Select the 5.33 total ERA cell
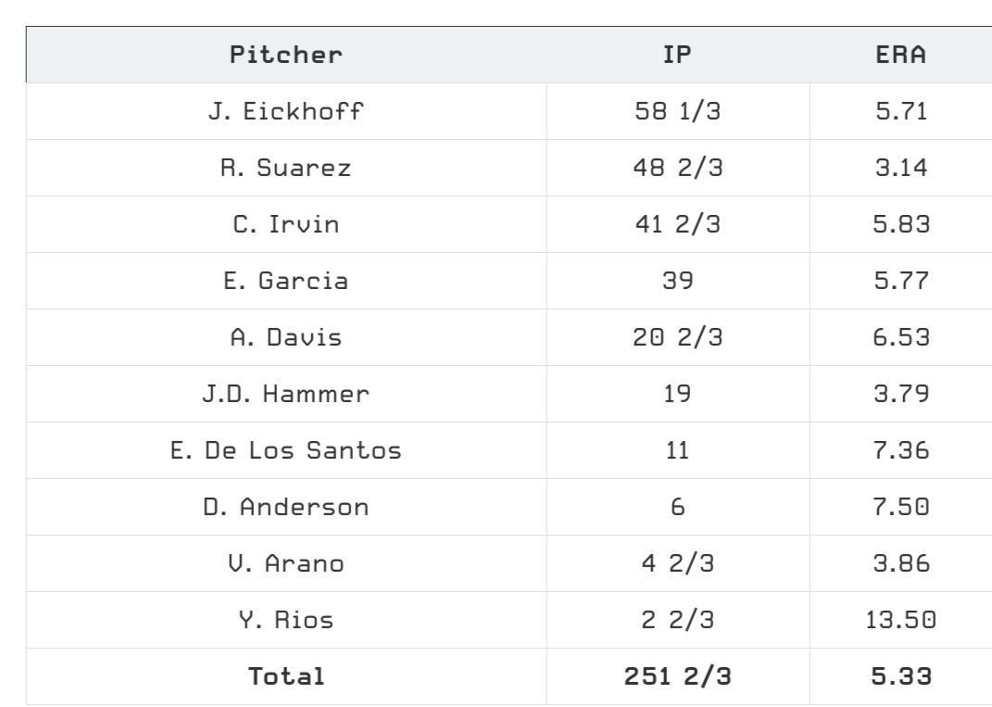 click(901, 676)
